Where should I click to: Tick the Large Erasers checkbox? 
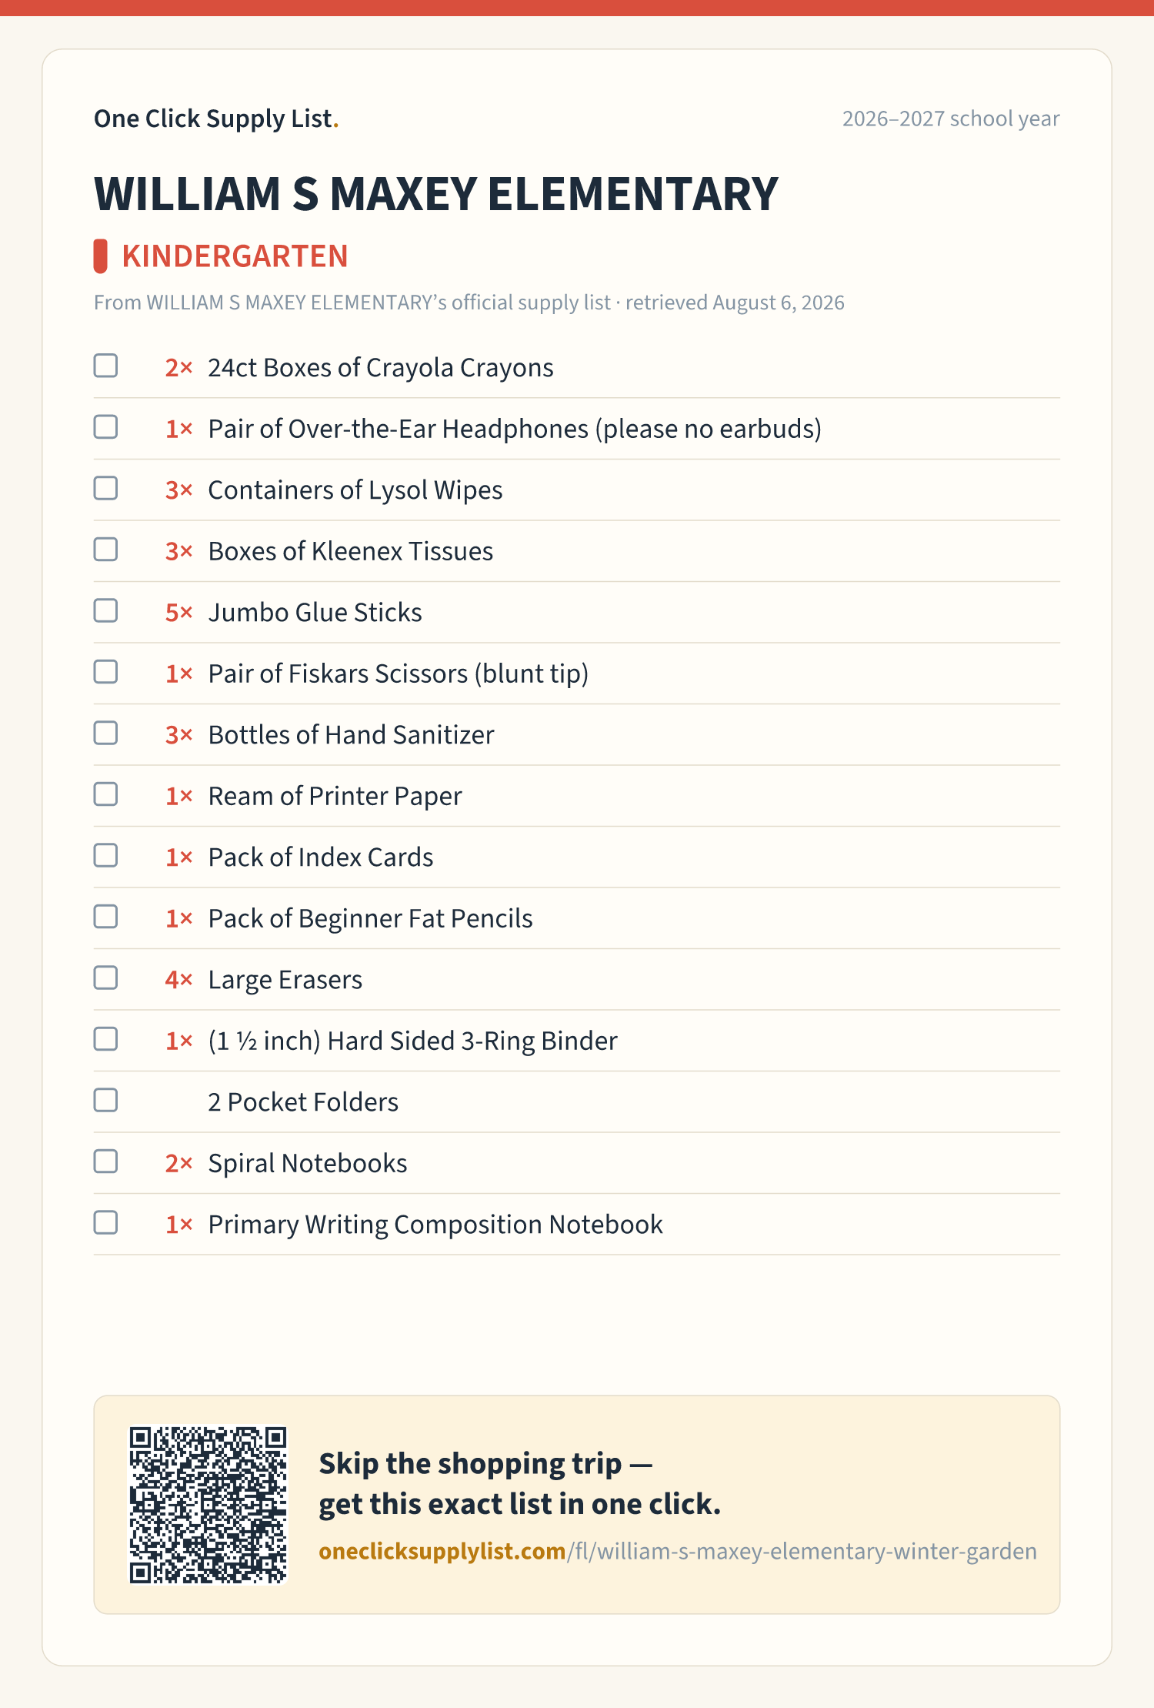click(x=105, y=978)
